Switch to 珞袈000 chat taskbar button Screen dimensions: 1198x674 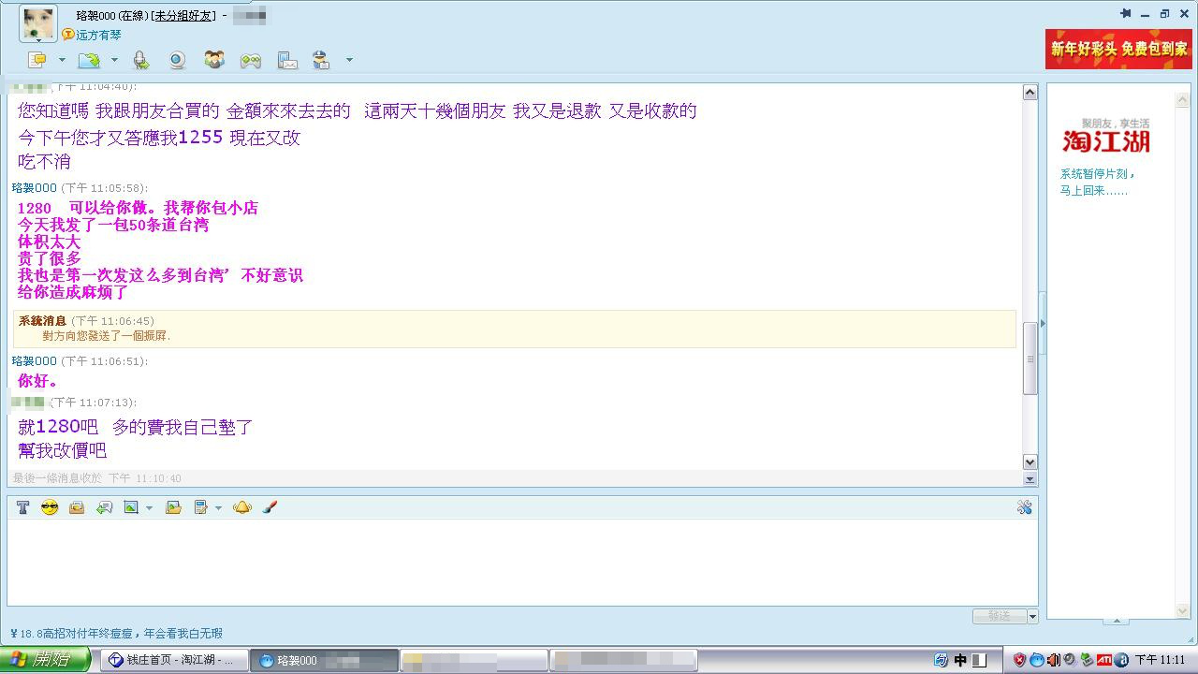(x=325, y=660)
